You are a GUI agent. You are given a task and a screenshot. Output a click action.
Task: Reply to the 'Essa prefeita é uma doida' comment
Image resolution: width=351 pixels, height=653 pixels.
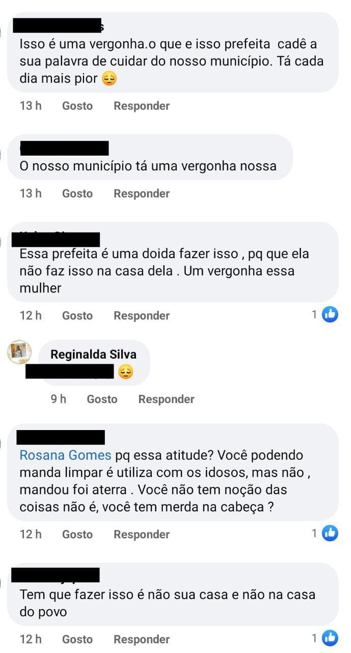pyautogui.click(x=142, y=316)
